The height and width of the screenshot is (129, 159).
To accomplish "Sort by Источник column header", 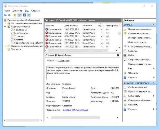I will 87,25.
